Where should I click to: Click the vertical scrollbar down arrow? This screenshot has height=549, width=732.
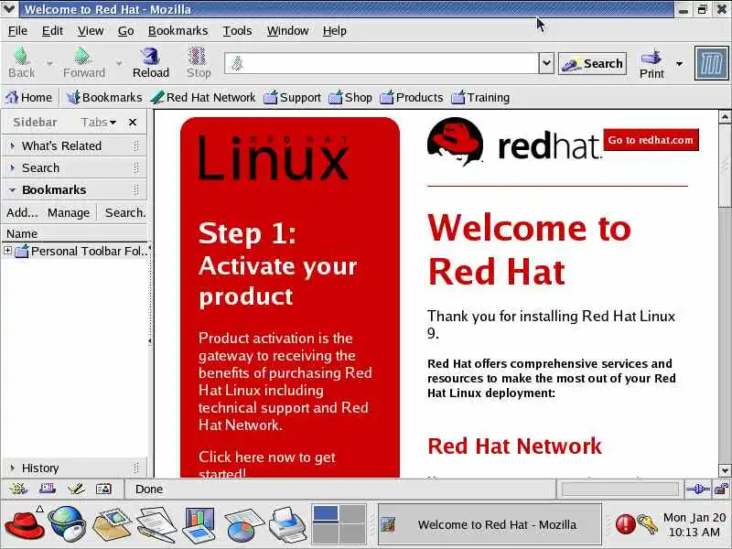[x=725, y=470]
